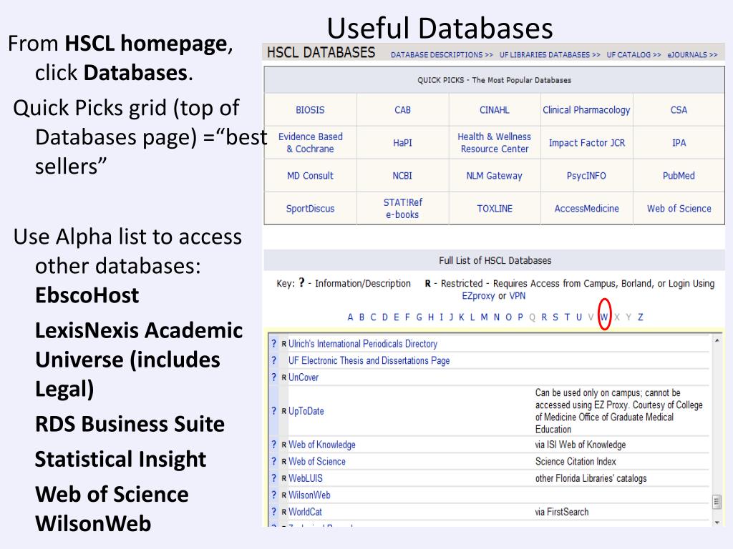The width and height of the screenshot is (733, 549).
Task: Select letter W in the alphabet index
Action: [604, 317]
